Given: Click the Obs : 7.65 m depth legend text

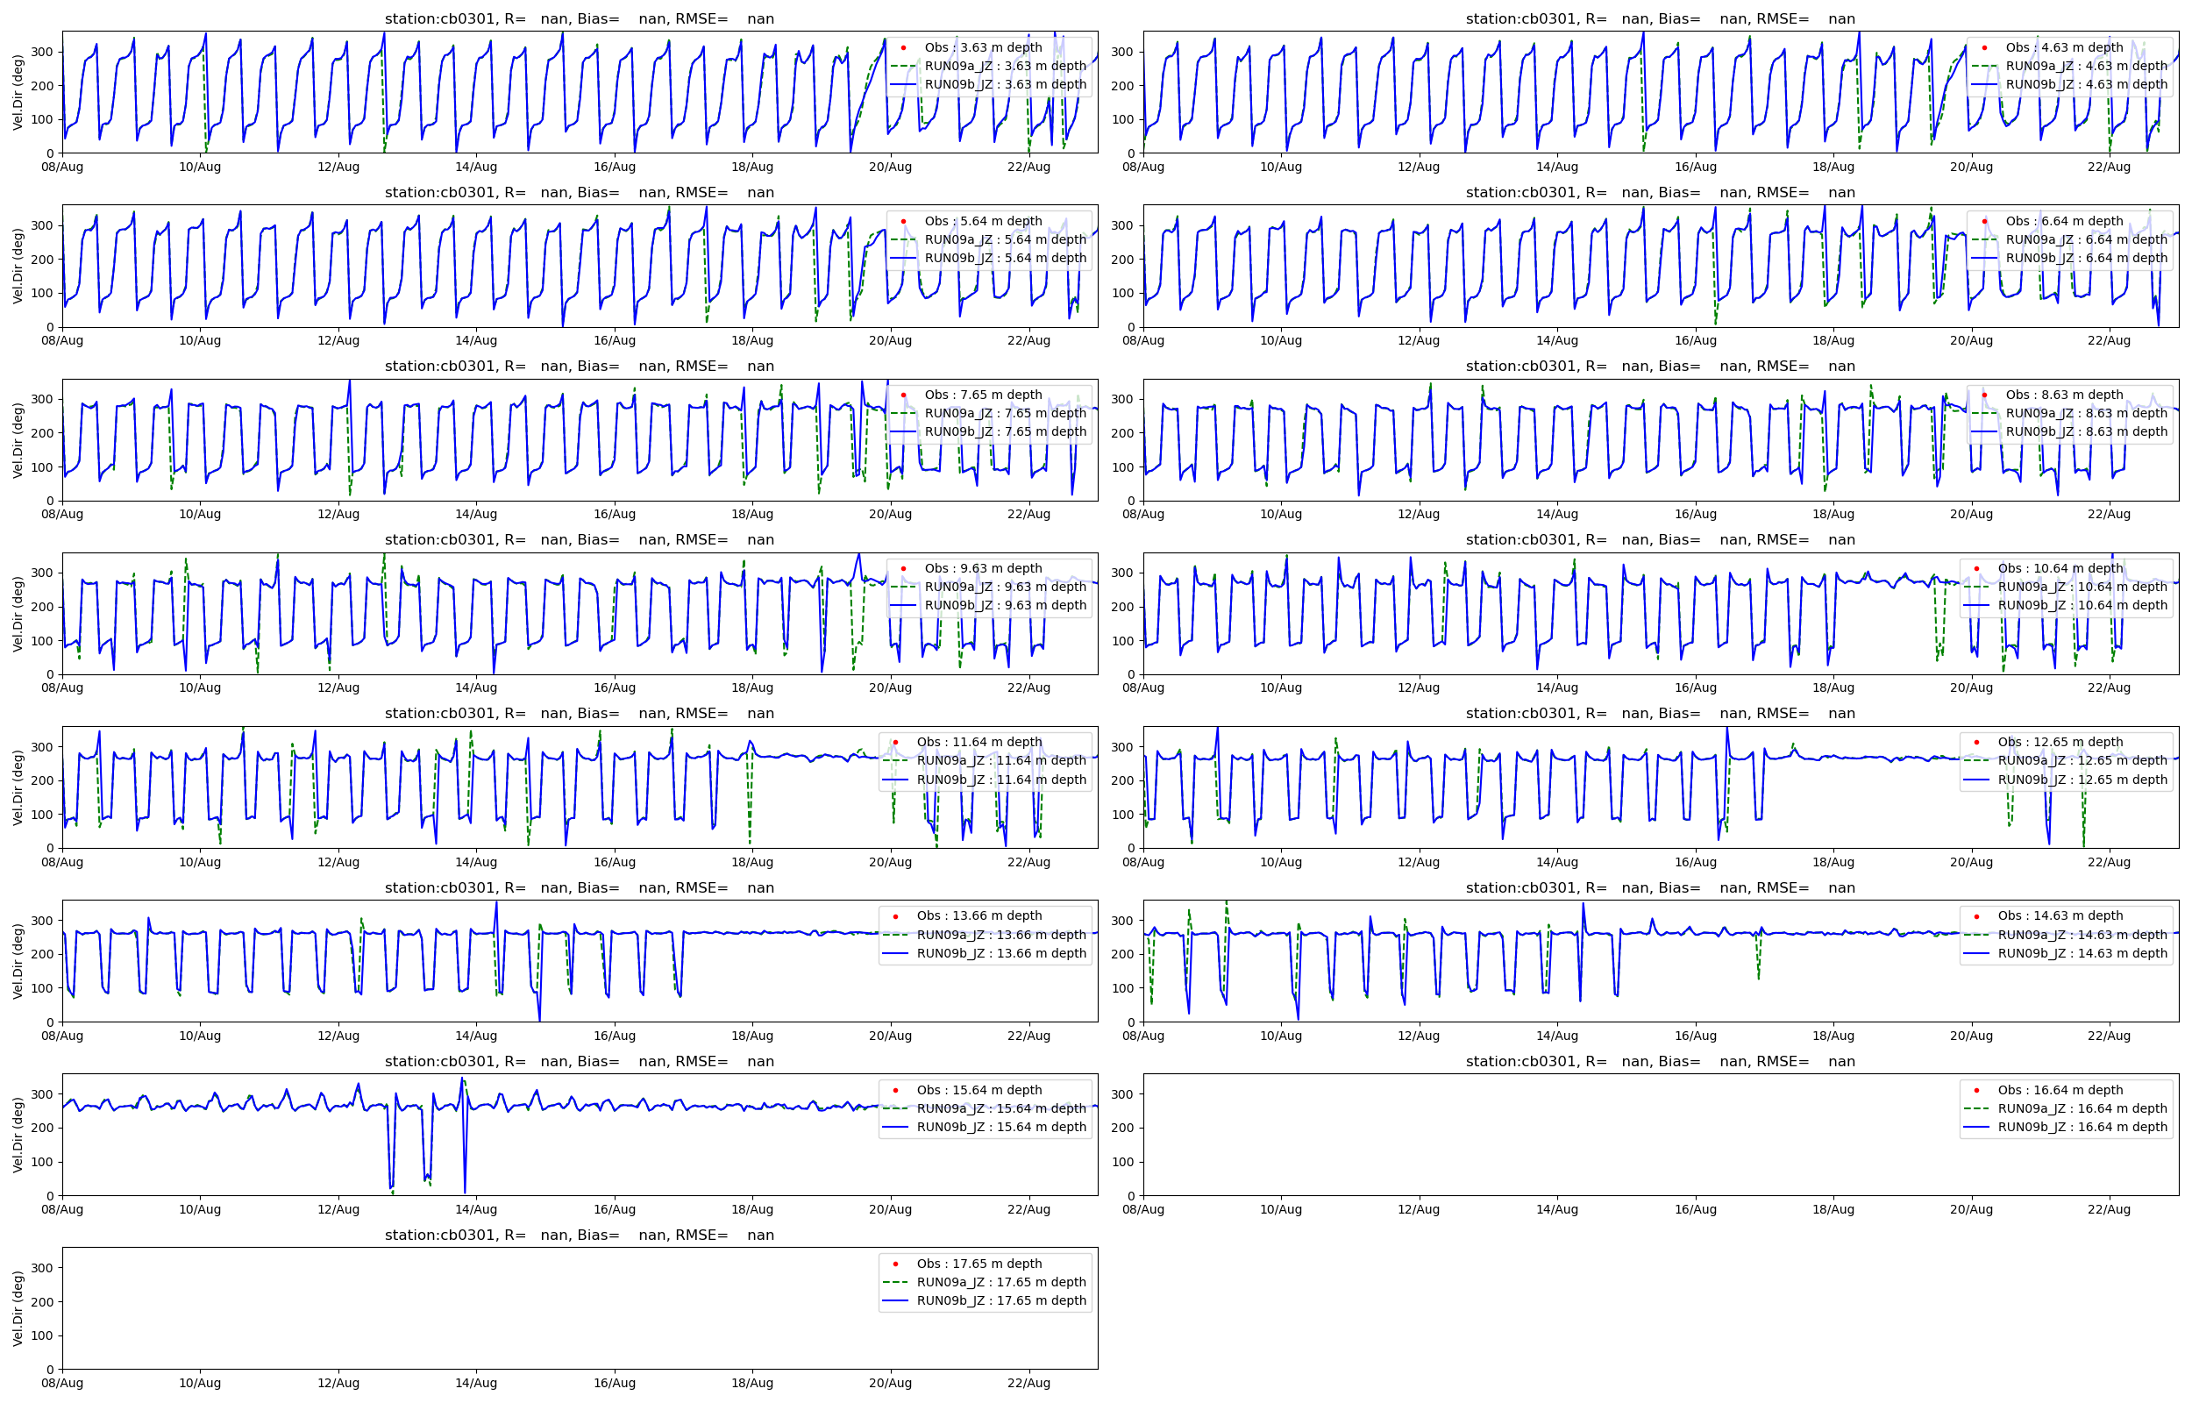Looking at the screenshot, I should pyautogui.click(x=983, y=395).
